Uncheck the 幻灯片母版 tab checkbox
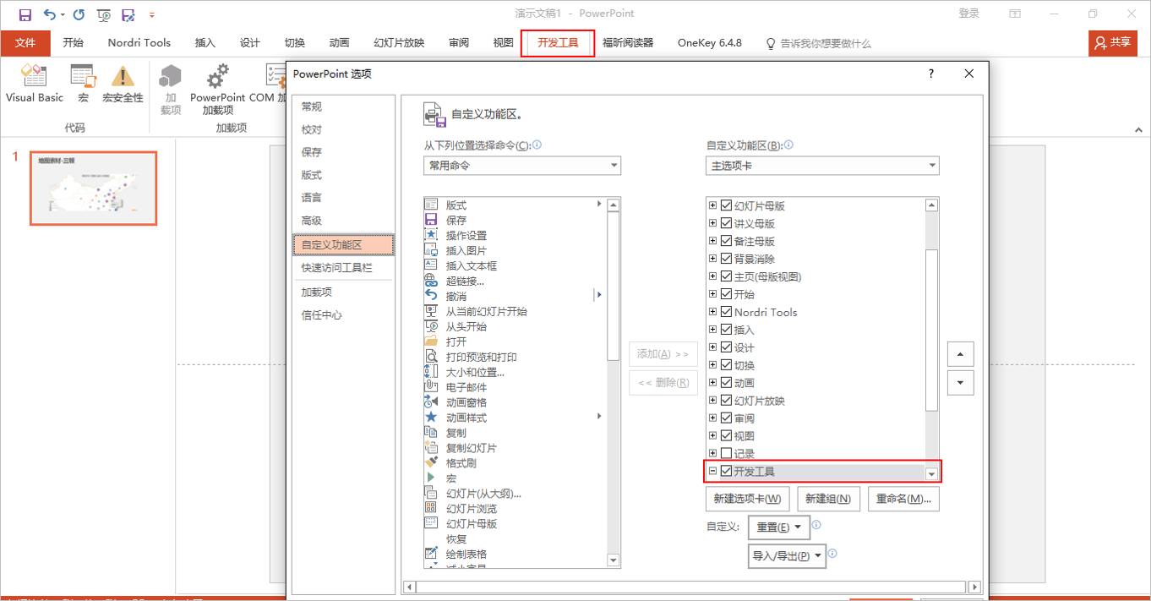 [726, 205]
